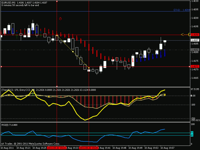Select the left handle of the 1.4172 horizontal line

click(x=1, y=67)
